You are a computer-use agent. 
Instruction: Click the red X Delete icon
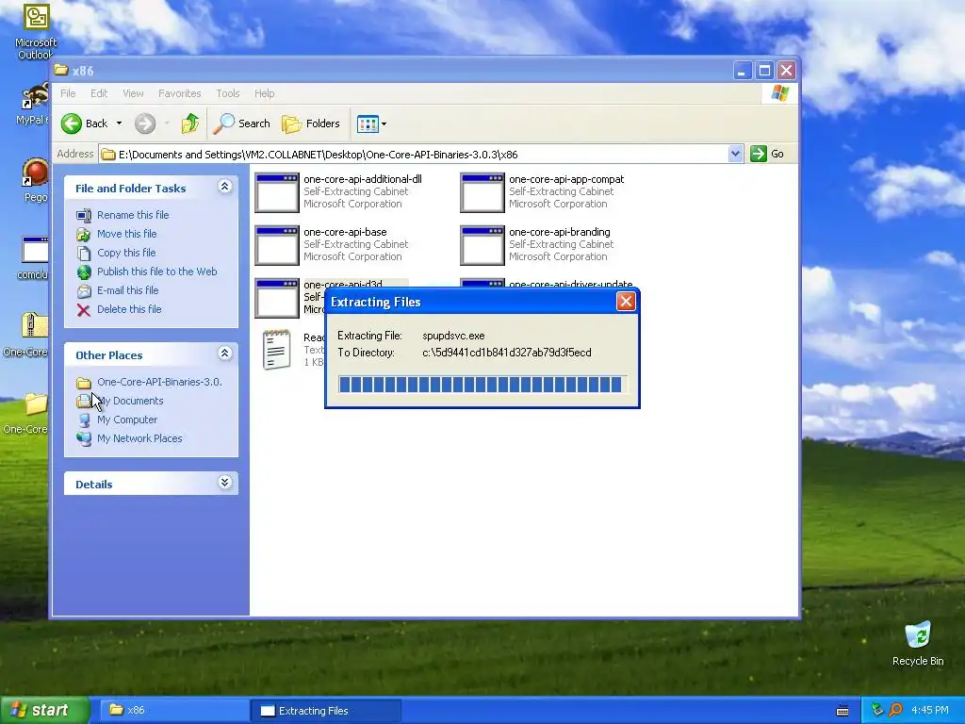[x=84, y=309]
